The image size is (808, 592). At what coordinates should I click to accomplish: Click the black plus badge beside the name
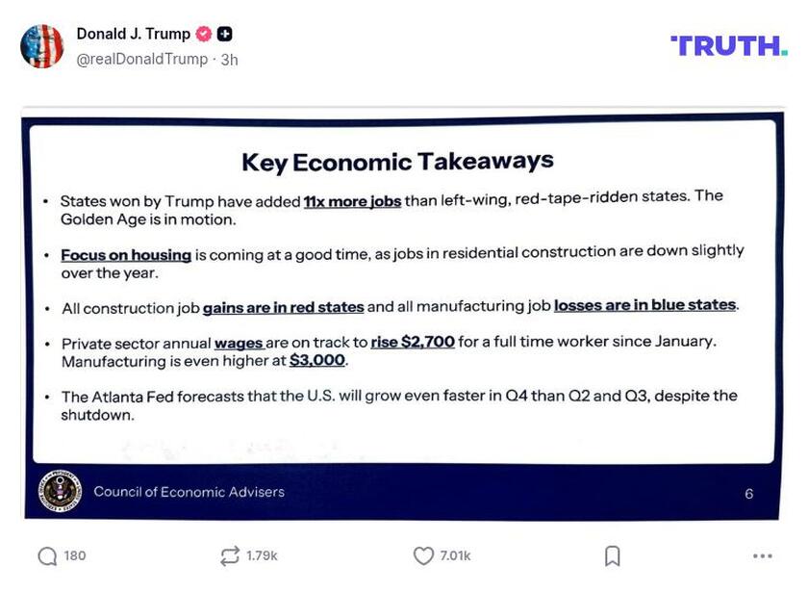[x=224, y=35]
